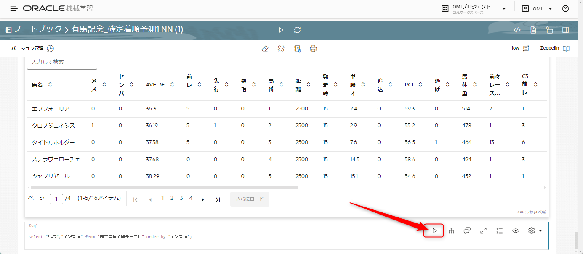
Task: Open the paragraph dependency tree icon
Action: pos(451,230)
